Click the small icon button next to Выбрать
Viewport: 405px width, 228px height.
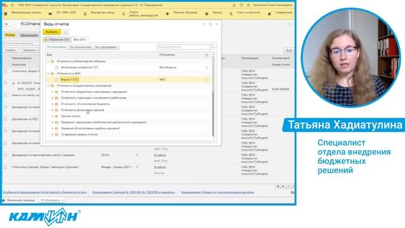click(66, 32)
